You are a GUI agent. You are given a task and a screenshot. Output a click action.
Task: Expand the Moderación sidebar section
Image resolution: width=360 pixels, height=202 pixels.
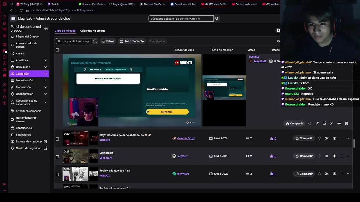46,87
